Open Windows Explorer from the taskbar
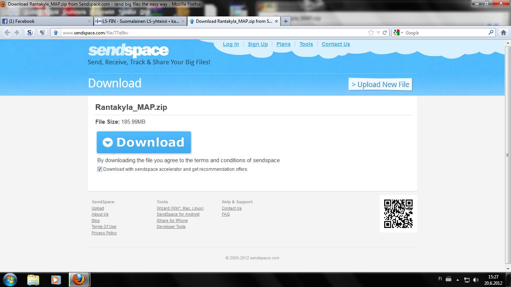 (x=33, y=280)
